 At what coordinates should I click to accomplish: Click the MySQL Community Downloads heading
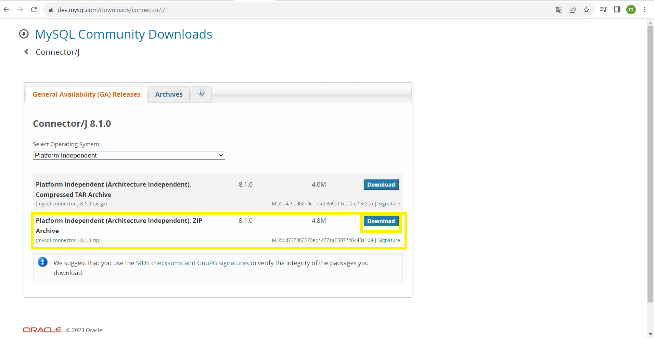point(124,34)
